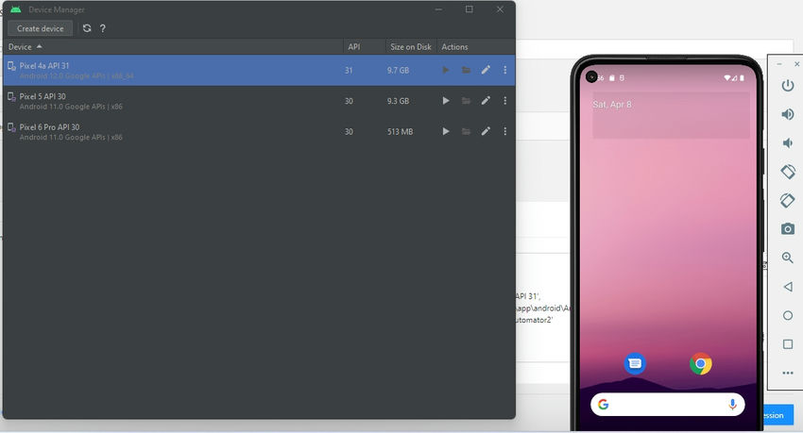Screen dimensions: 803x433
Task: Show Pixel 5 API 30 files on disk
Action: click(466, 101)
